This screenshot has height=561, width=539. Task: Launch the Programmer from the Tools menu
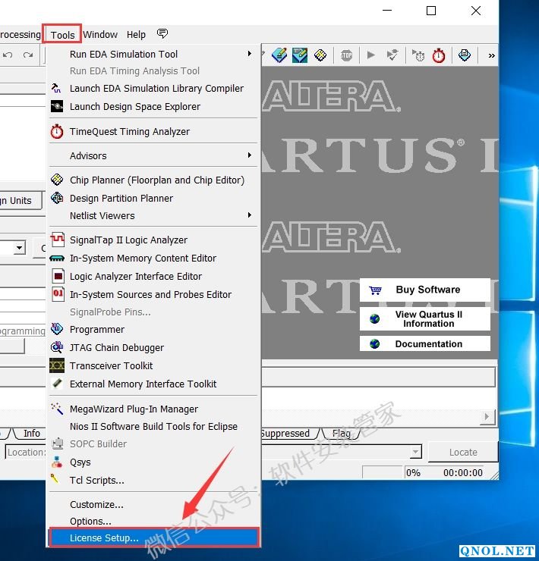pos(97,330)
